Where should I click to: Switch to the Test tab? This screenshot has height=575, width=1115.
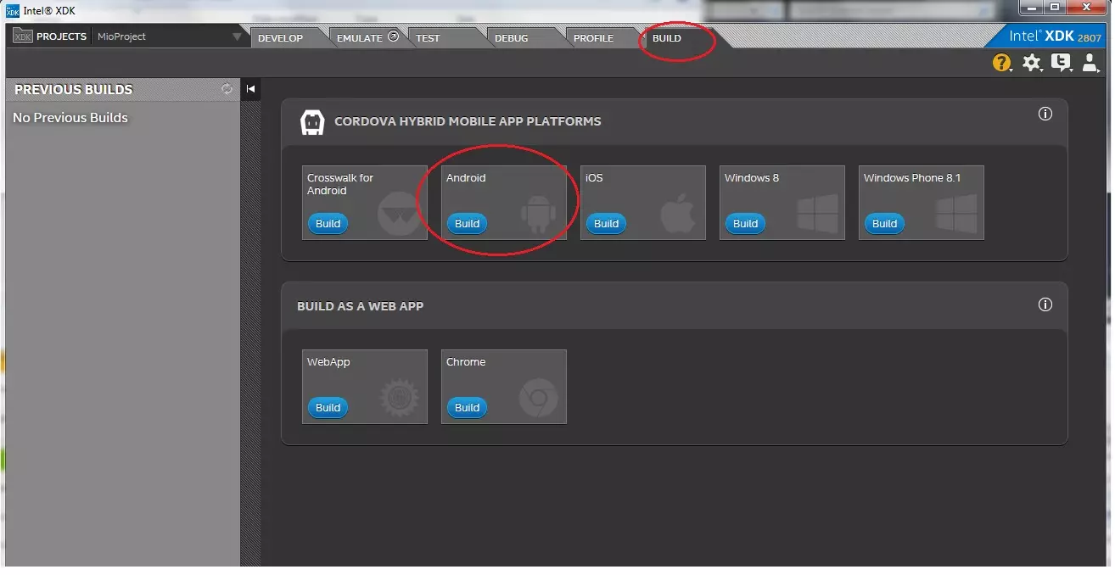(x=429, y=38)
